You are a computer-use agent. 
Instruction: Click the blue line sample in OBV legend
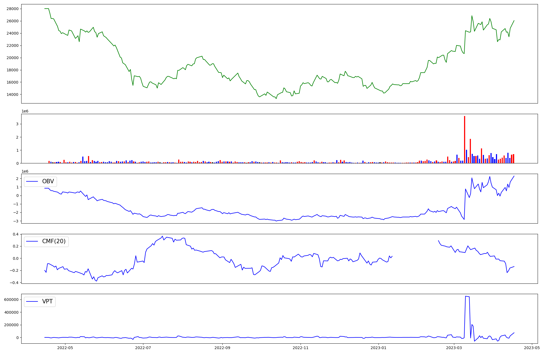click(32, 182)
